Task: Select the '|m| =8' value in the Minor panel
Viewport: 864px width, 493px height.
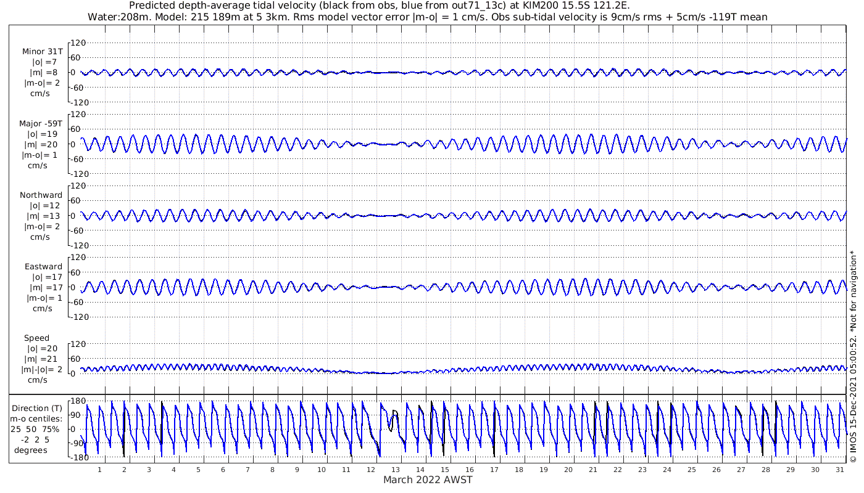Action: [44, 73]
